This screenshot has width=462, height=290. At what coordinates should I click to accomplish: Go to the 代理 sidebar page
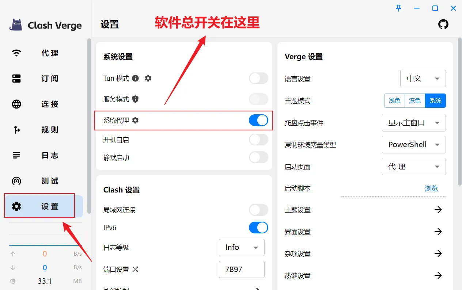[x=43, y=53]
